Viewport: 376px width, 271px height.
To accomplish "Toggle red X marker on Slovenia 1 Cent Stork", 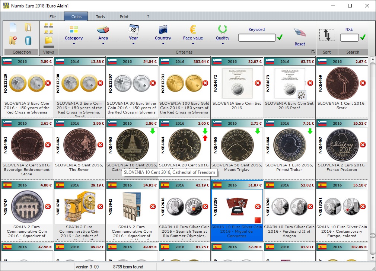I will pos(363,83).
